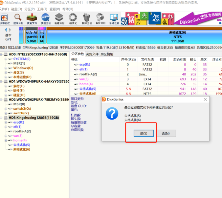
Task: Open the 工具(T) menu
Action: [x=42, y=9]
